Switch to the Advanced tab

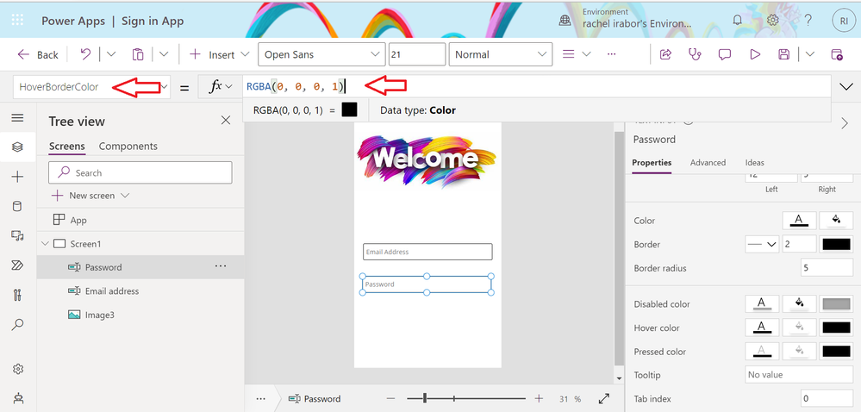tap(708, 163)
